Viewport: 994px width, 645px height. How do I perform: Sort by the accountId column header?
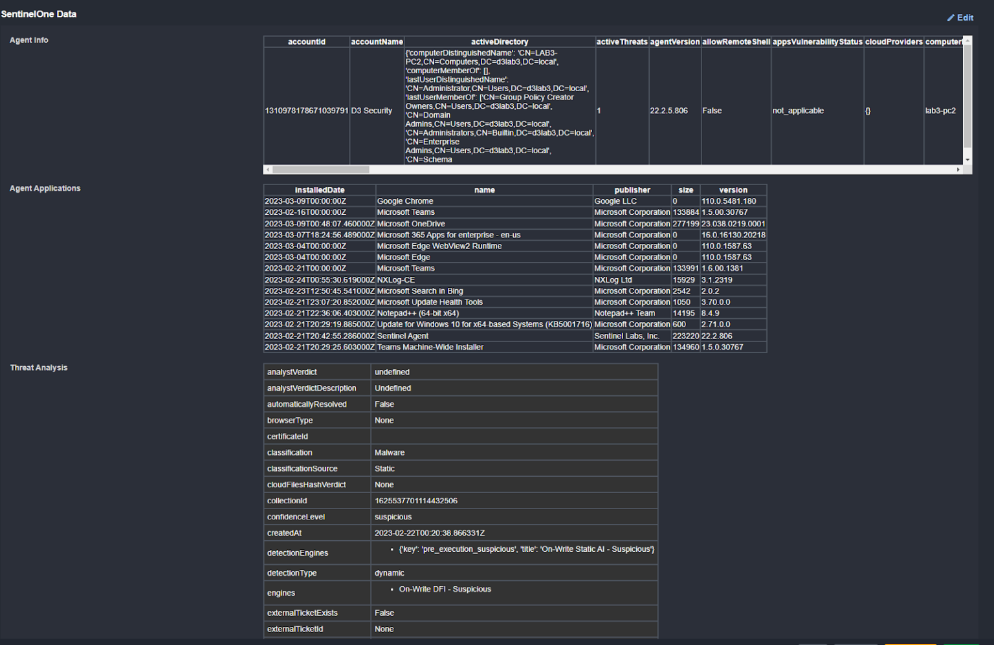305,41
